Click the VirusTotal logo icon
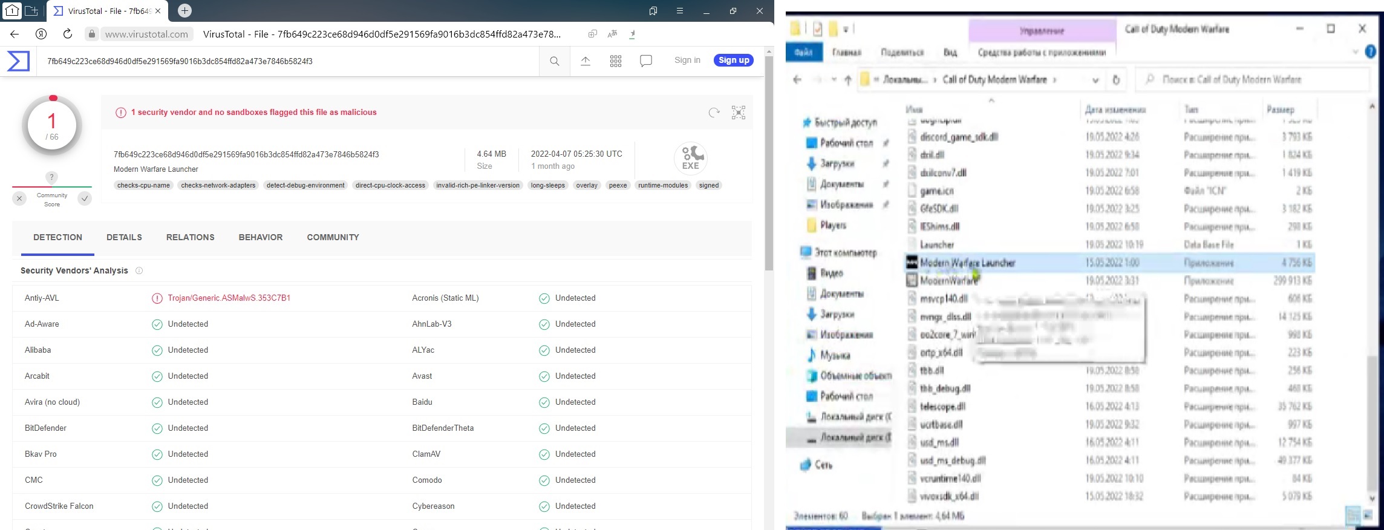The height and width of the screenshot is (530, 1384). click(x=18, y=61)
